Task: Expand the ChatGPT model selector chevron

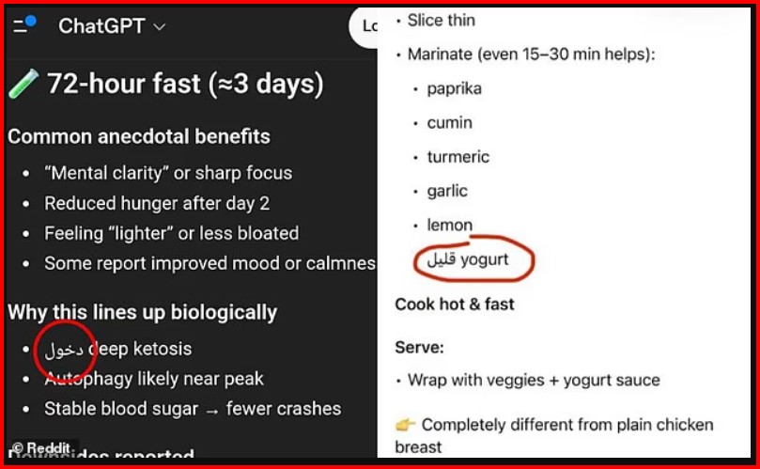Action: [x=159, y=27]
